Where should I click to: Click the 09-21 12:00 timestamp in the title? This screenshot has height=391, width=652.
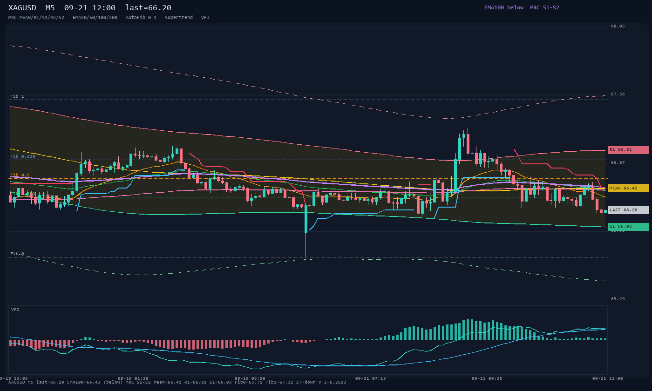click(90, 8)
